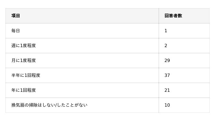Click the value 2 for '週に1度程度'
This screenshot has width=220, height=121.
166,45
